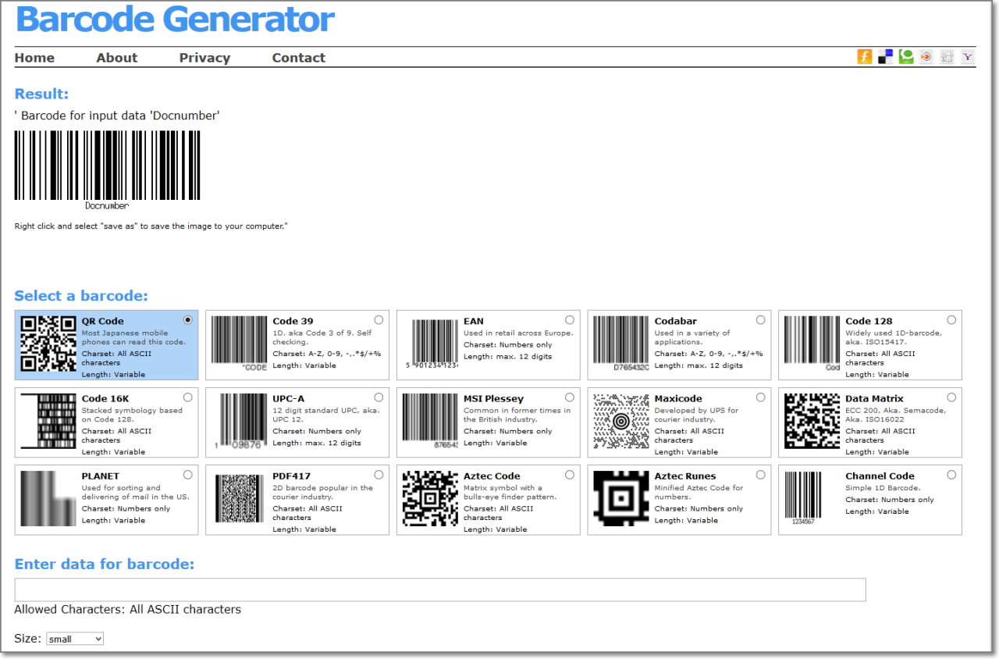This screenshot has width=999, height=659.
Task: Open the About menu item
Action: pos(117,58)
